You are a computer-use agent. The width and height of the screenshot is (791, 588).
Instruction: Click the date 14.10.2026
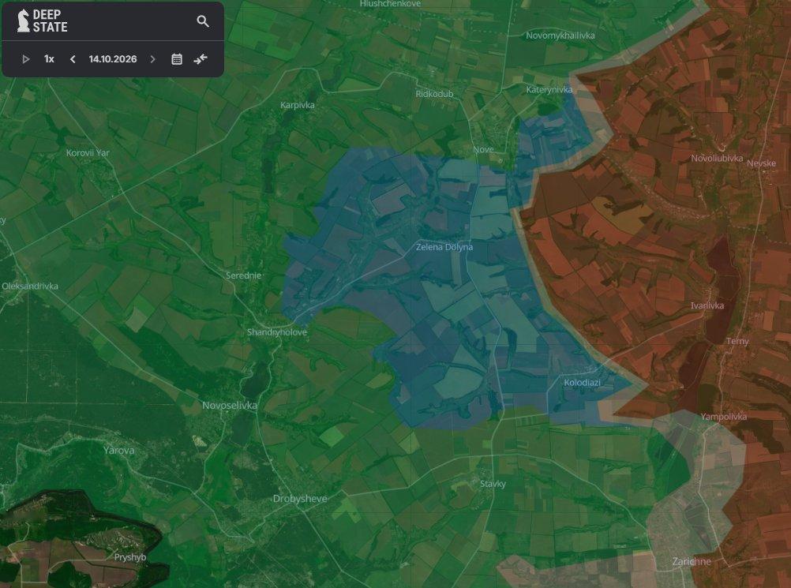[113, 59]
